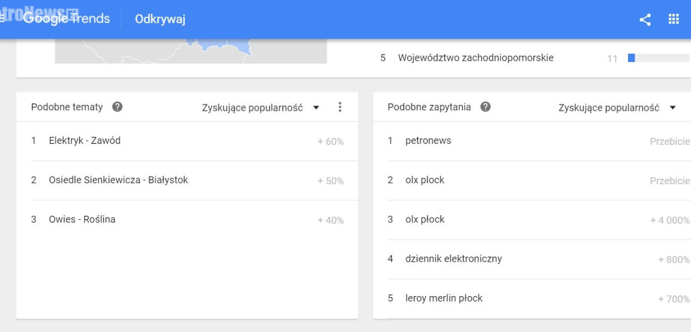Click the Poland region map
Viewport: 691px width, 332px height.
point(191,51)
